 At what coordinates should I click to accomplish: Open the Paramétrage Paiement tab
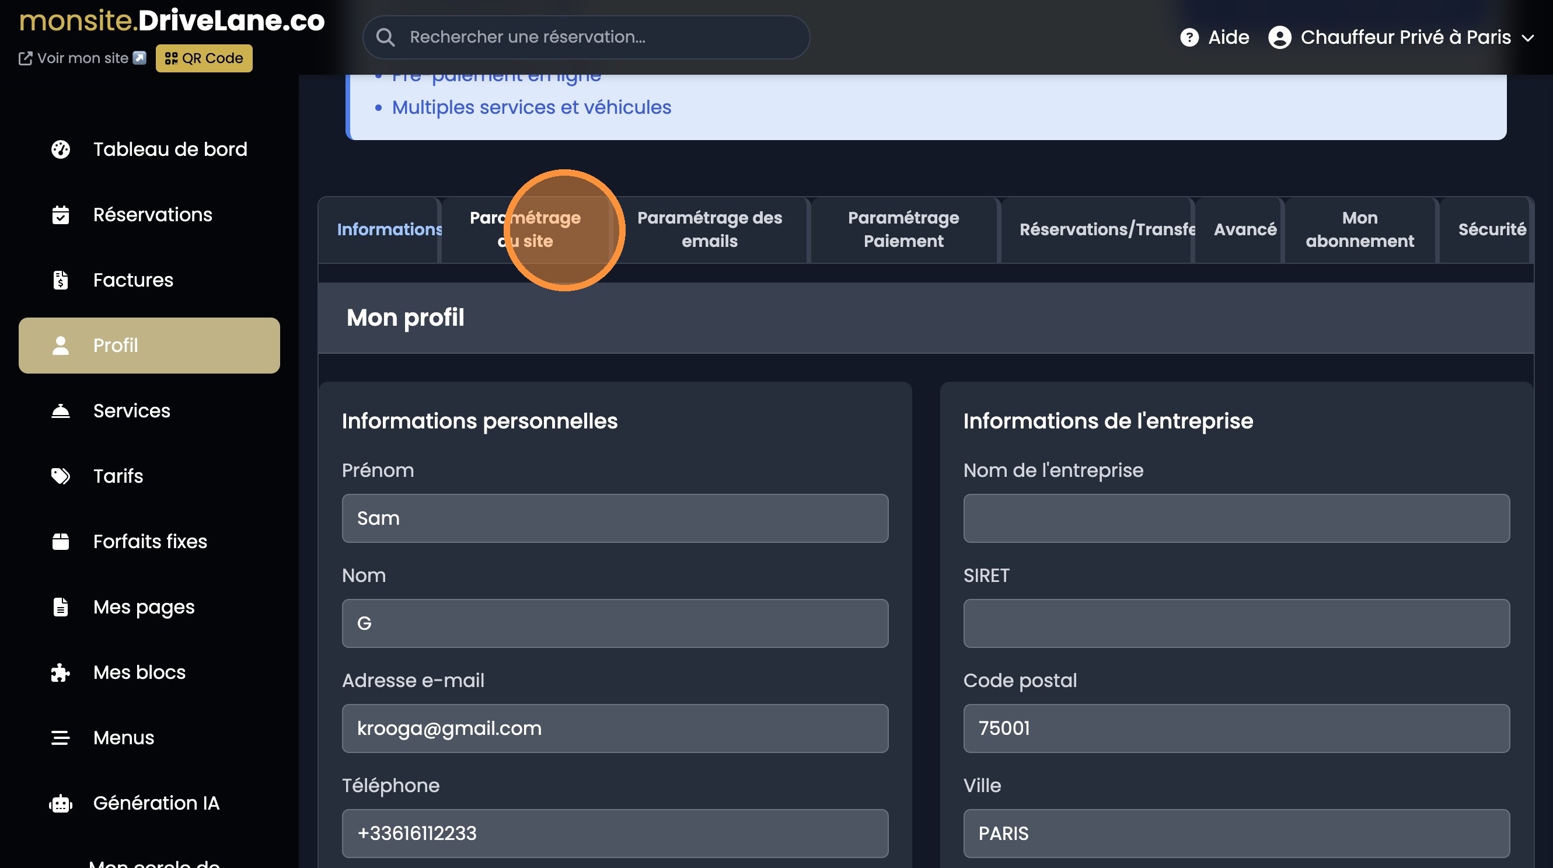pos(903,229)
